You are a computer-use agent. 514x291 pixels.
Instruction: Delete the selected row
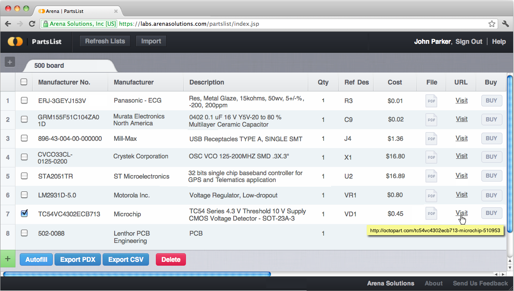click(171, 260)
